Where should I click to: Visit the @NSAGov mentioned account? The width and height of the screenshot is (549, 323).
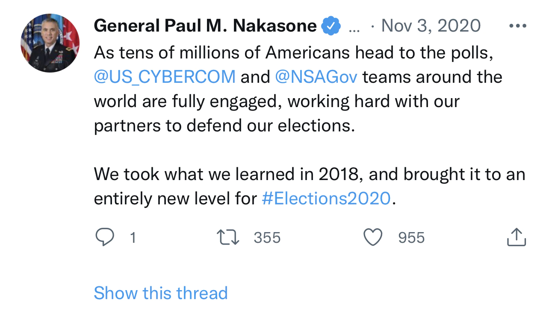[x=316, y=77]
